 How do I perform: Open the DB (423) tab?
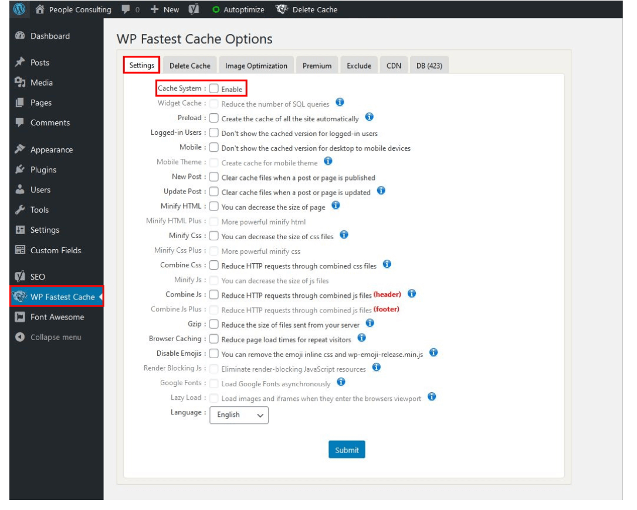429,66
